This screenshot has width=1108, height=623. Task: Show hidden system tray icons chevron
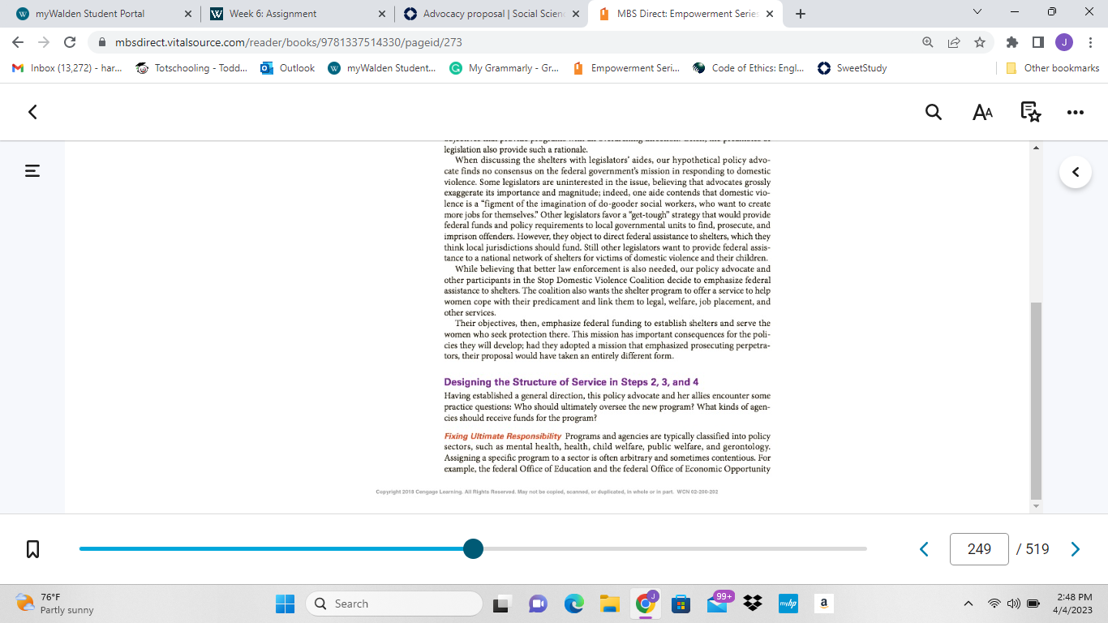(x=968, y=604)
